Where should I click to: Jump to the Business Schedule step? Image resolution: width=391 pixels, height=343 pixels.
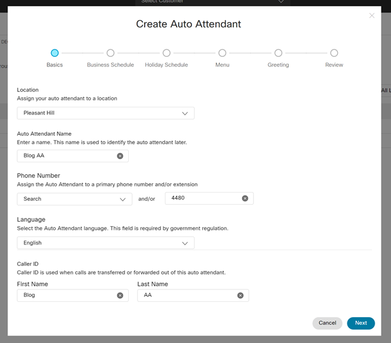(x=111, y=53)
